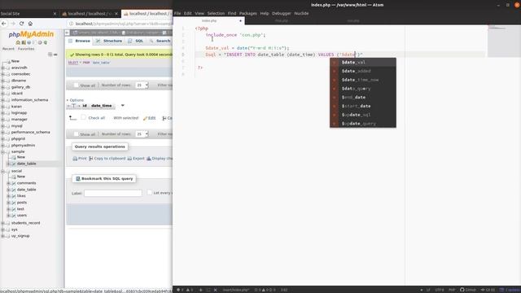The image size is (521, 293).
Task: Close the second localhost browser tab
Action: [x=116, y=14]
